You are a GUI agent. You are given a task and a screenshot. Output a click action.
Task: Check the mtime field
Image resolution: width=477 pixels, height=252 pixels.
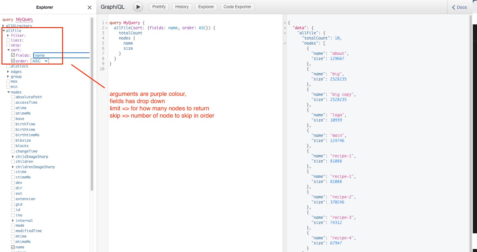click(x=13, y=236)
